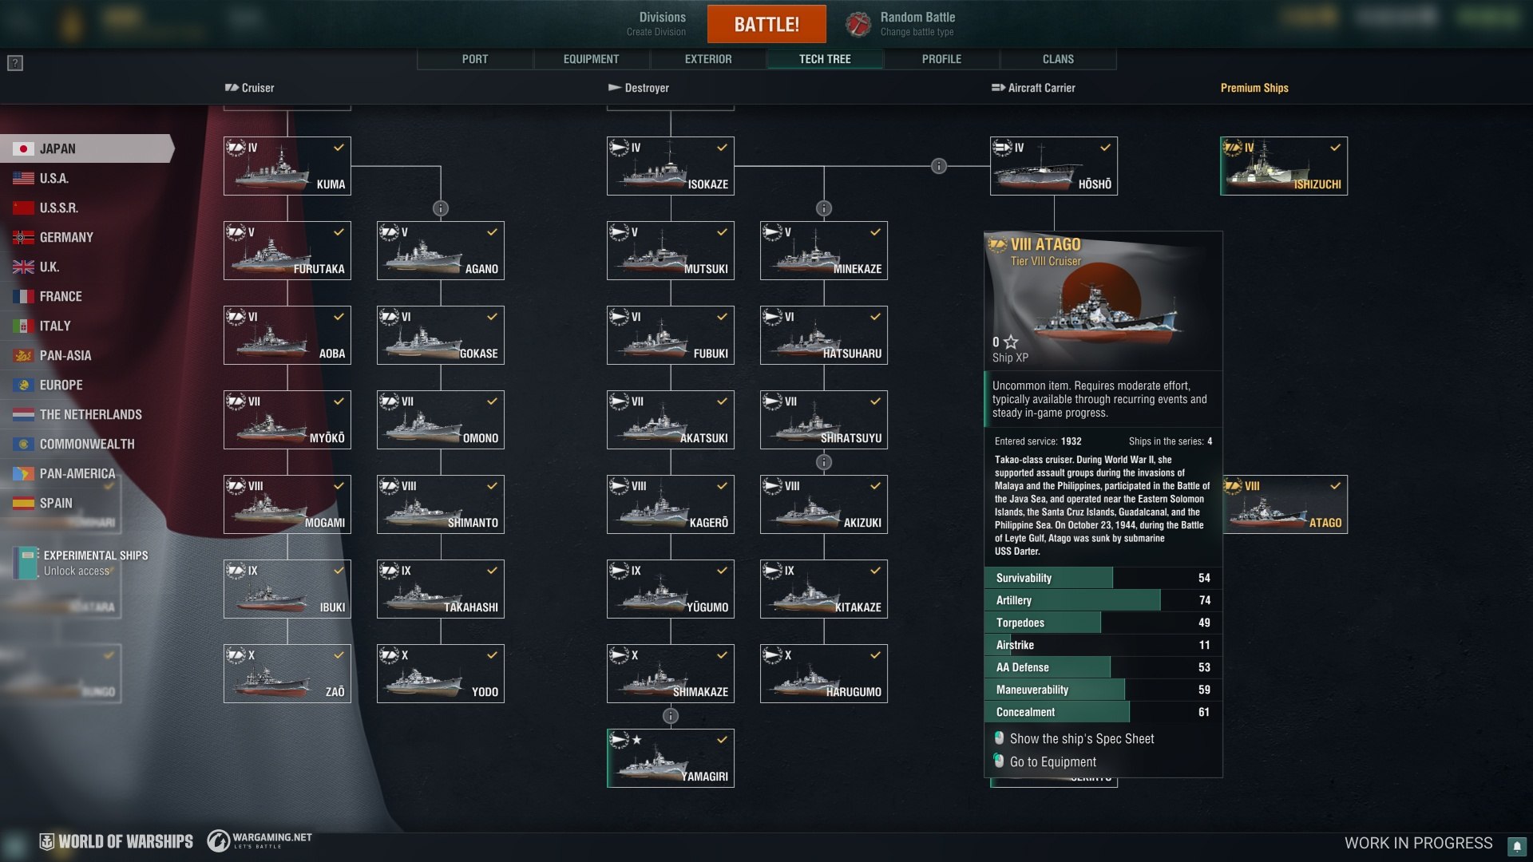
Task: Click Create Division under Divisions
Action: (656, 33)
